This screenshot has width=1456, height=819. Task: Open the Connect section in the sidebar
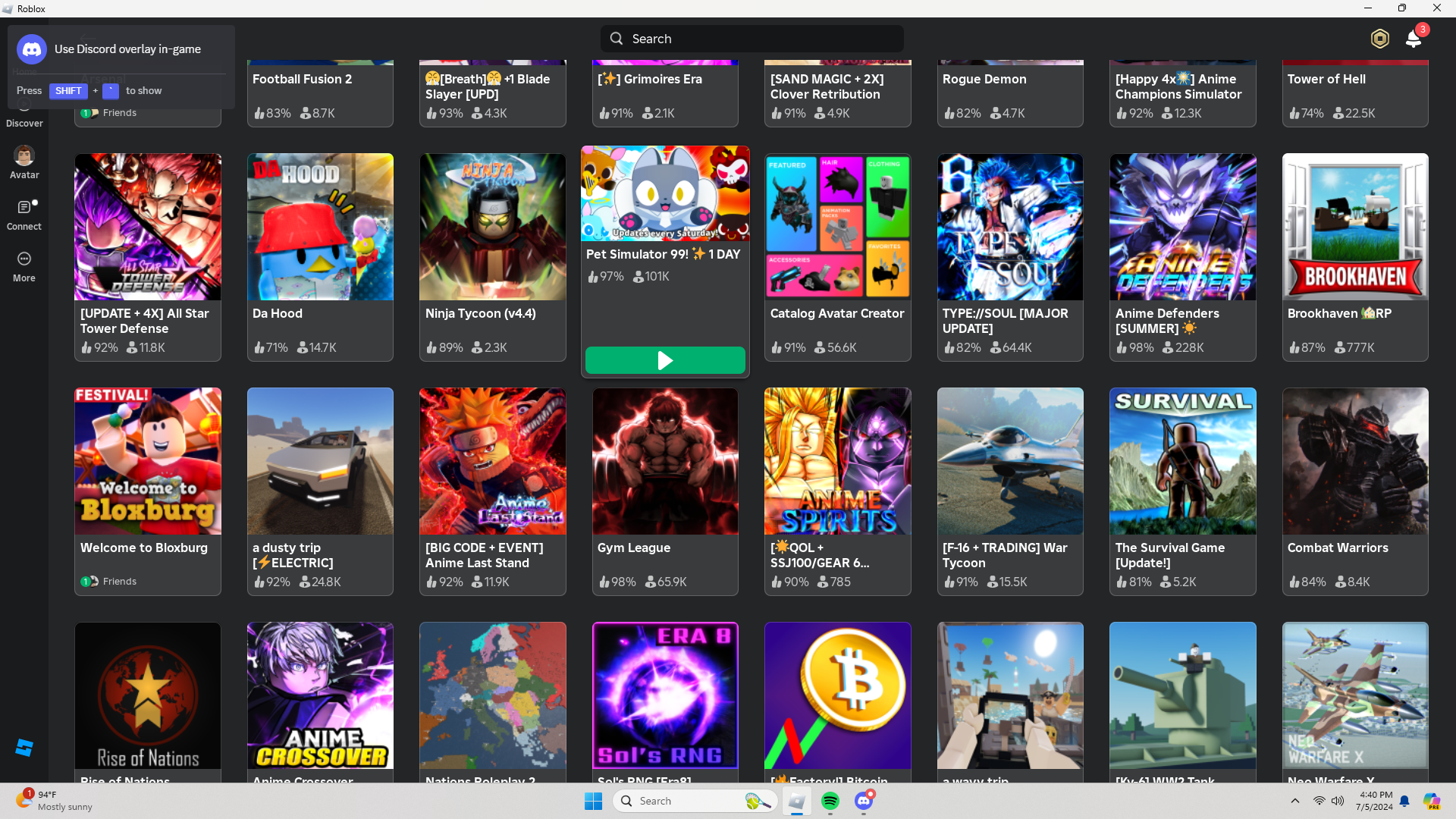(24, 215)
